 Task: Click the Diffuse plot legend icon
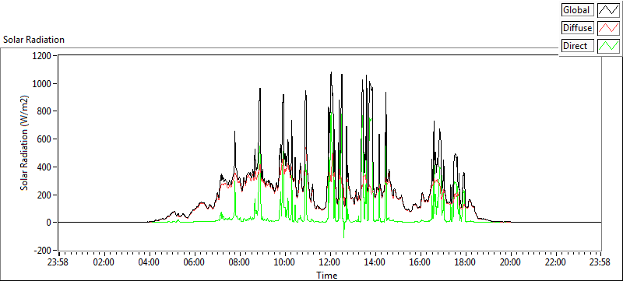608,28
